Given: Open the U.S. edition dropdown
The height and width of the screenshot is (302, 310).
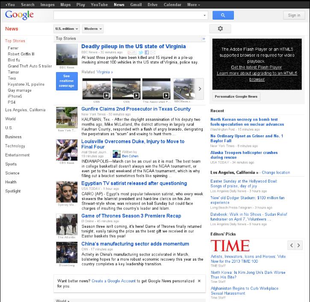Looking at the screenshot, I should [67, 29].
